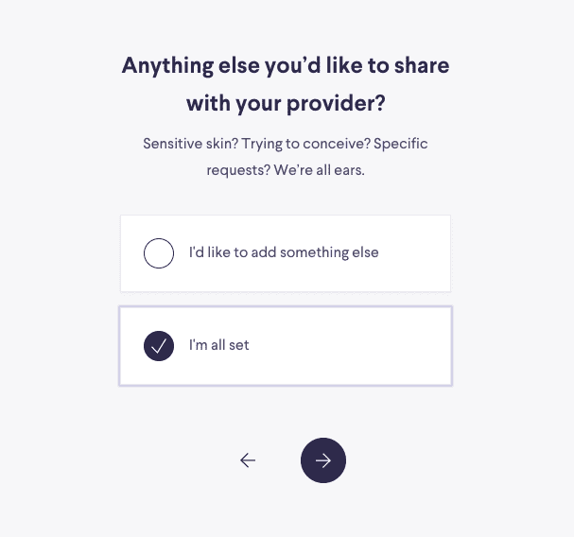Image resolution: width=574 pixels, height=537 pixels.
Task: Click the white checkmark icon
Action: (159, 346)
